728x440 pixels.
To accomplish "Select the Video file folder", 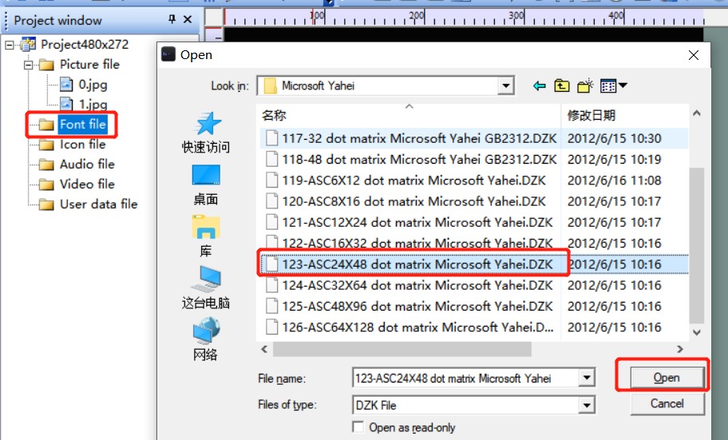I will (87, 184).
